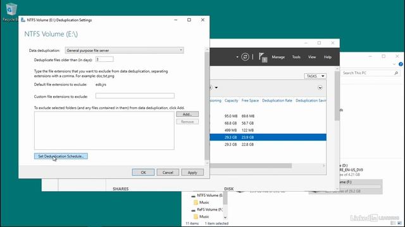Viewport: 405px width, 227px height.
Task: Click the disabled Remove button
Action: coord(187,122)
